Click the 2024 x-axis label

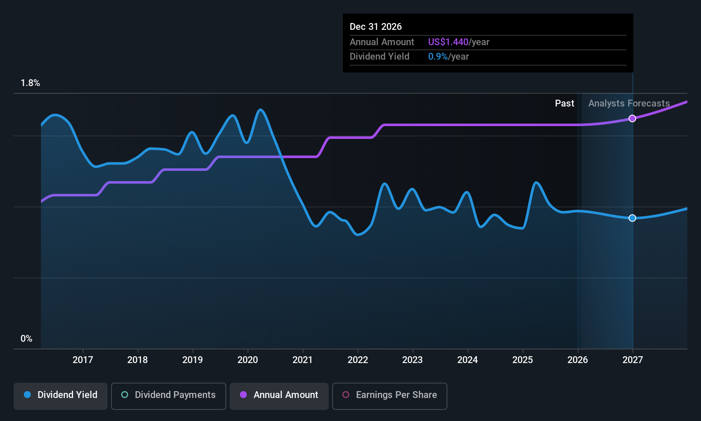(x=467, y=360)
